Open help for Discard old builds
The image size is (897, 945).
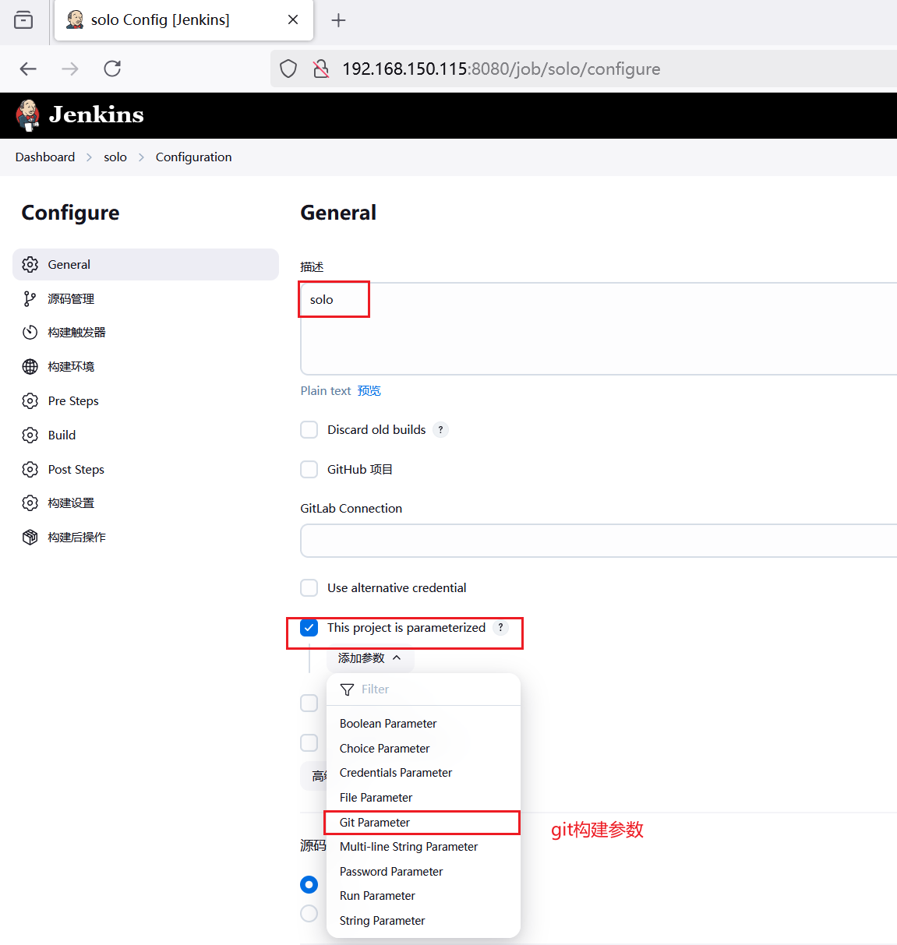pyautogui.click(x=440, y=429)
